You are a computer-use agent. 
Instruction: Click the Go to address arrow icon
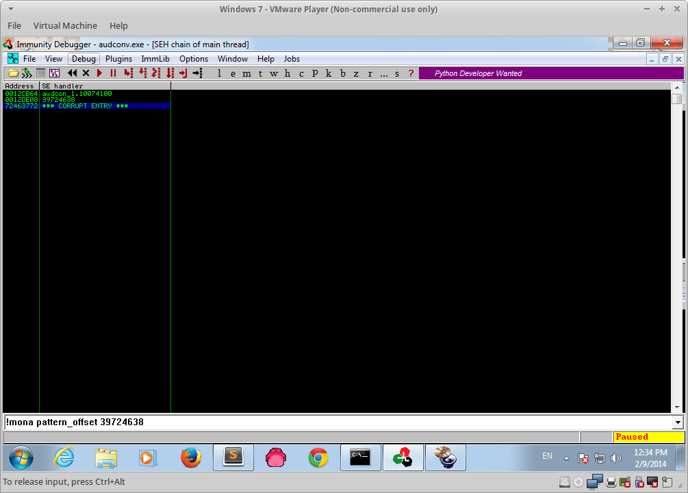click(197, 73)
